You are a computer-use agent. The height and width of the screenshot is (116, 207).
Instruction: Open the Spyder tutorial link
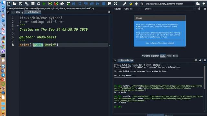tap(171, 43)
